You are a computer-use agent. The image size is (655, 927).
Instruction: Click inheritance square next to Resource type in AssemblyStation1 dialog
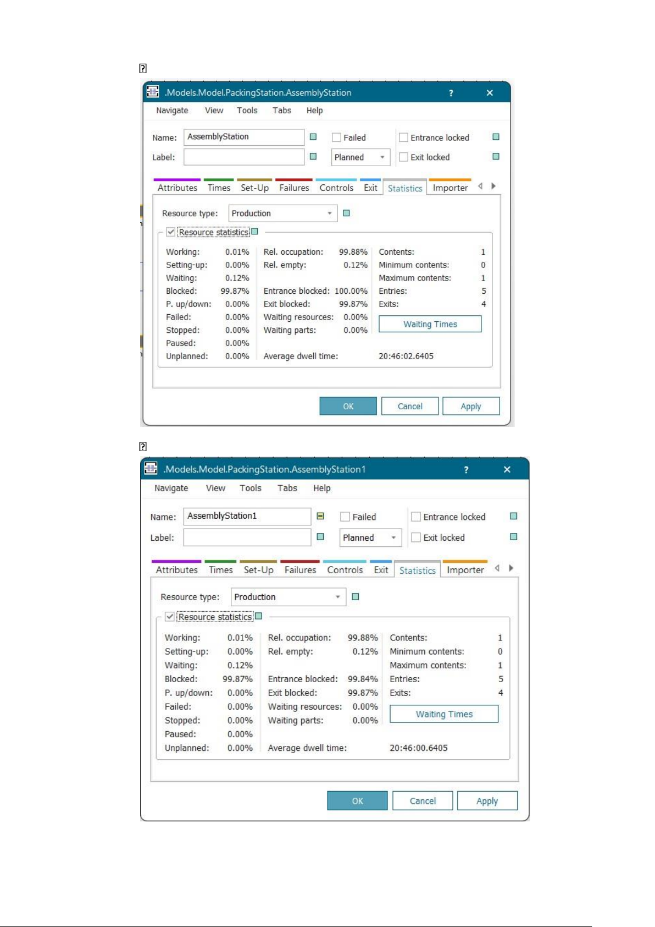[356, 597]
